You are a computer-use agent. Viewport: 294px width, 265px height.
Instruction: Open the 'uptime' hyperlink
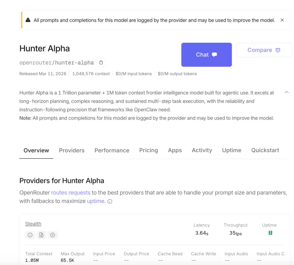96,201
